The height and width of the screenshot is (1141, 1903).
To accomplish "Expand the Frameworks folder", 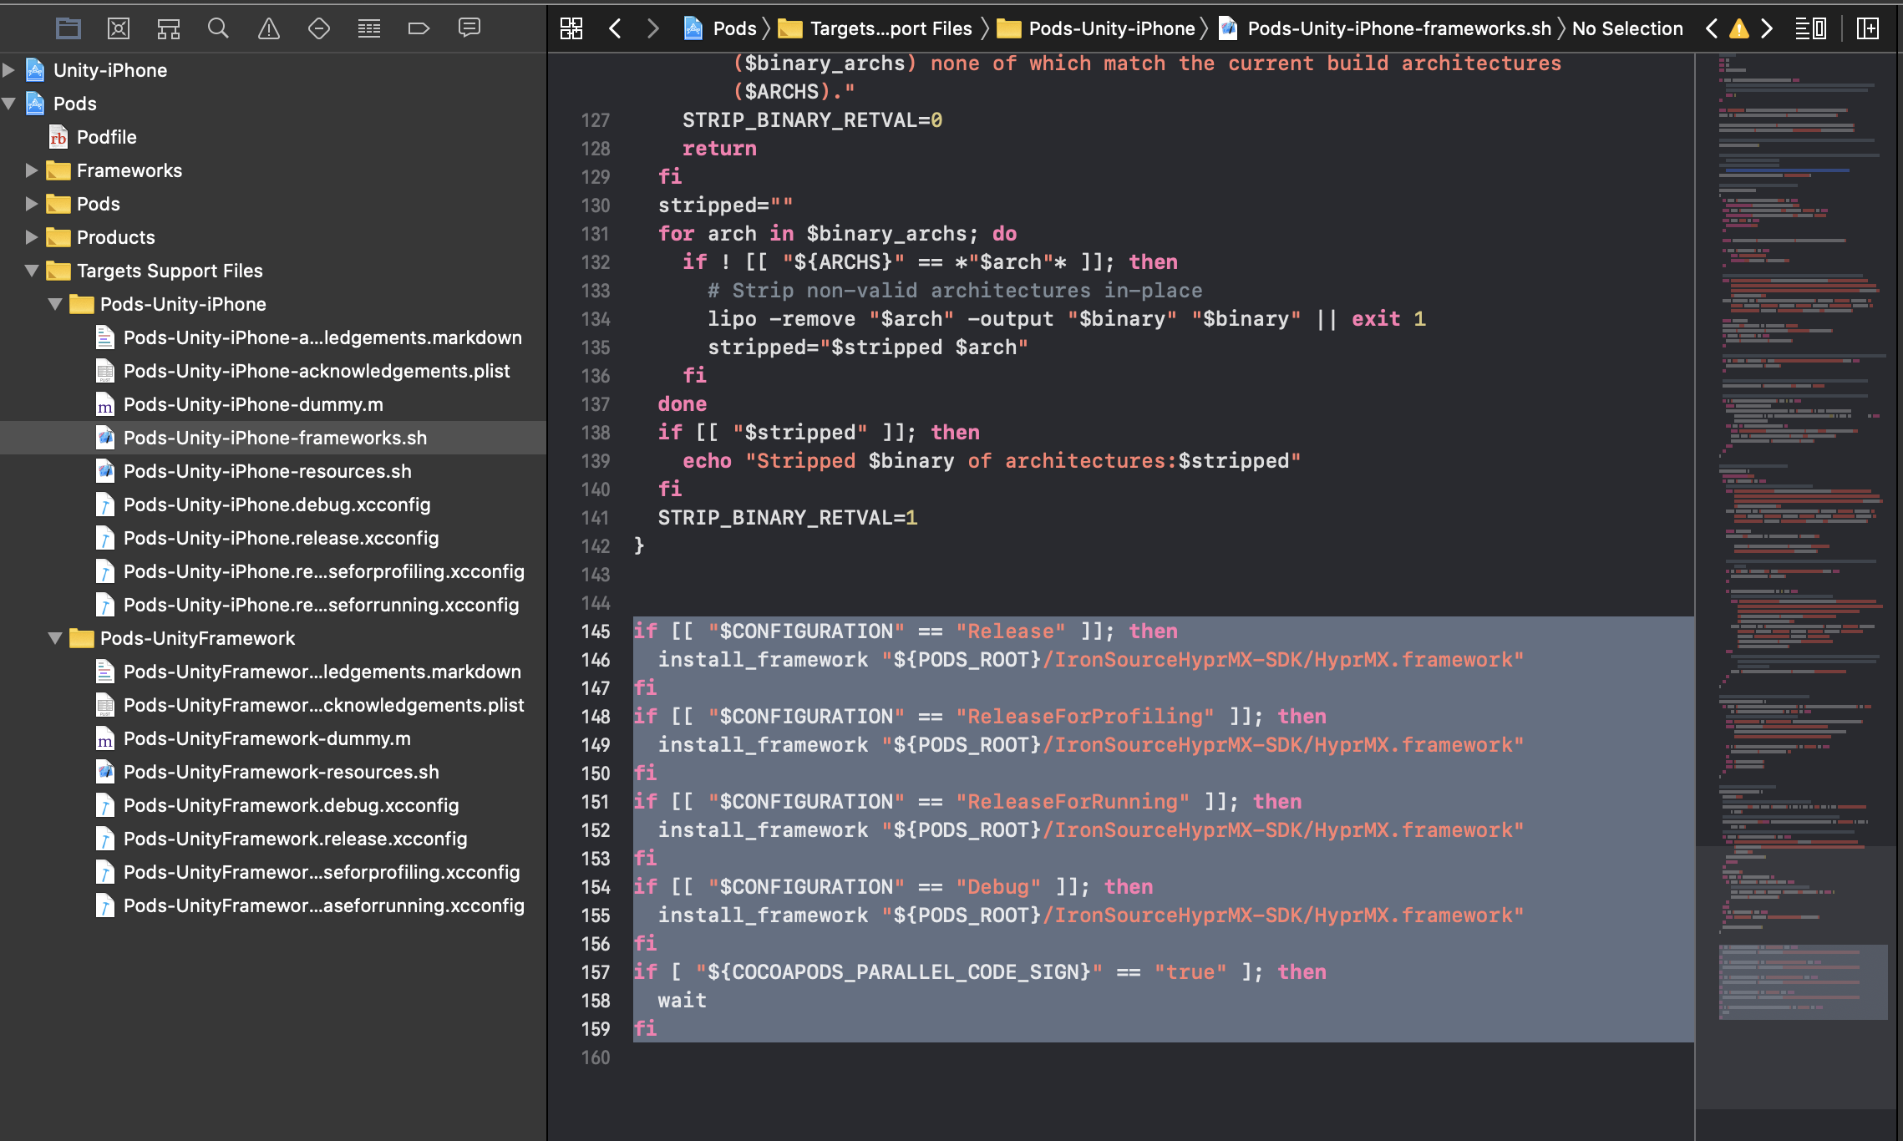I will click(32, 170).
